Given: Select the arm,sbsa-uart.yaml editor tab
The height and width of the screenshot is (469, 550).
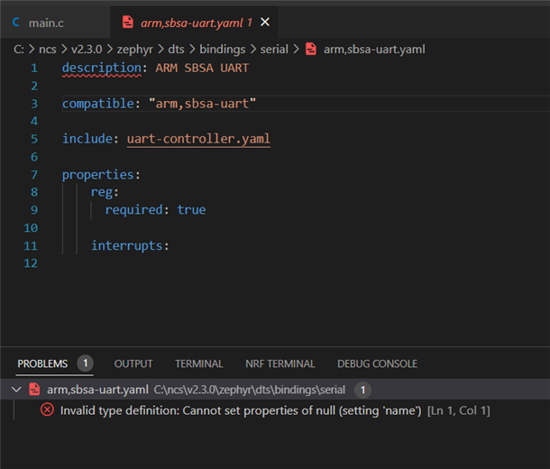Looking at the screenshot, I should click(x=194, y=23).
